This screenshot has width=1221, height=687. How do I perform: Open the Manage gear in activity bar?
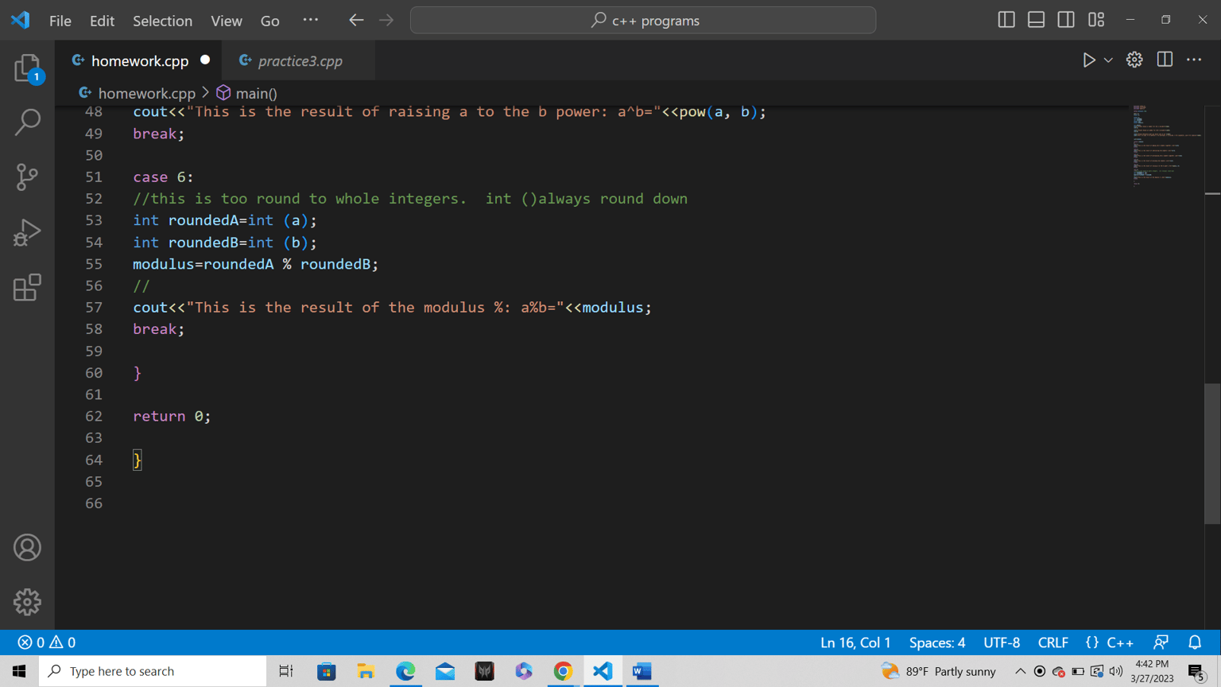(x=27, y=602)
